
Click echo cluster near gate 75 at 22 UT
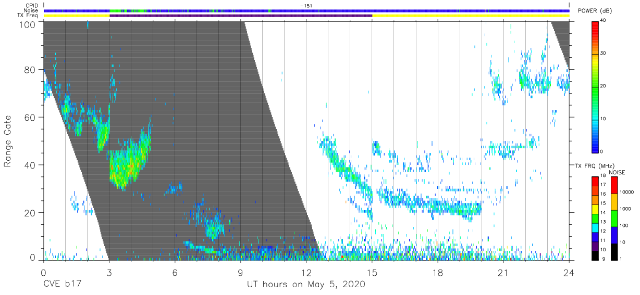[536, 82]
